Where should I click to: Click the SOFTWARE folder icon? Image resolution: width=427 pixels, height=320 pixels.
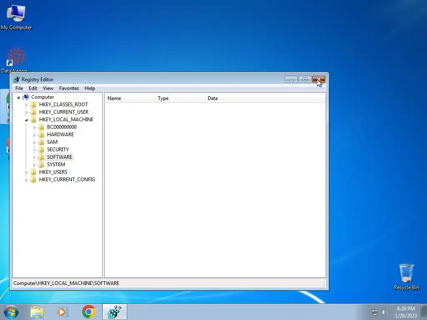tap(41, 157)
